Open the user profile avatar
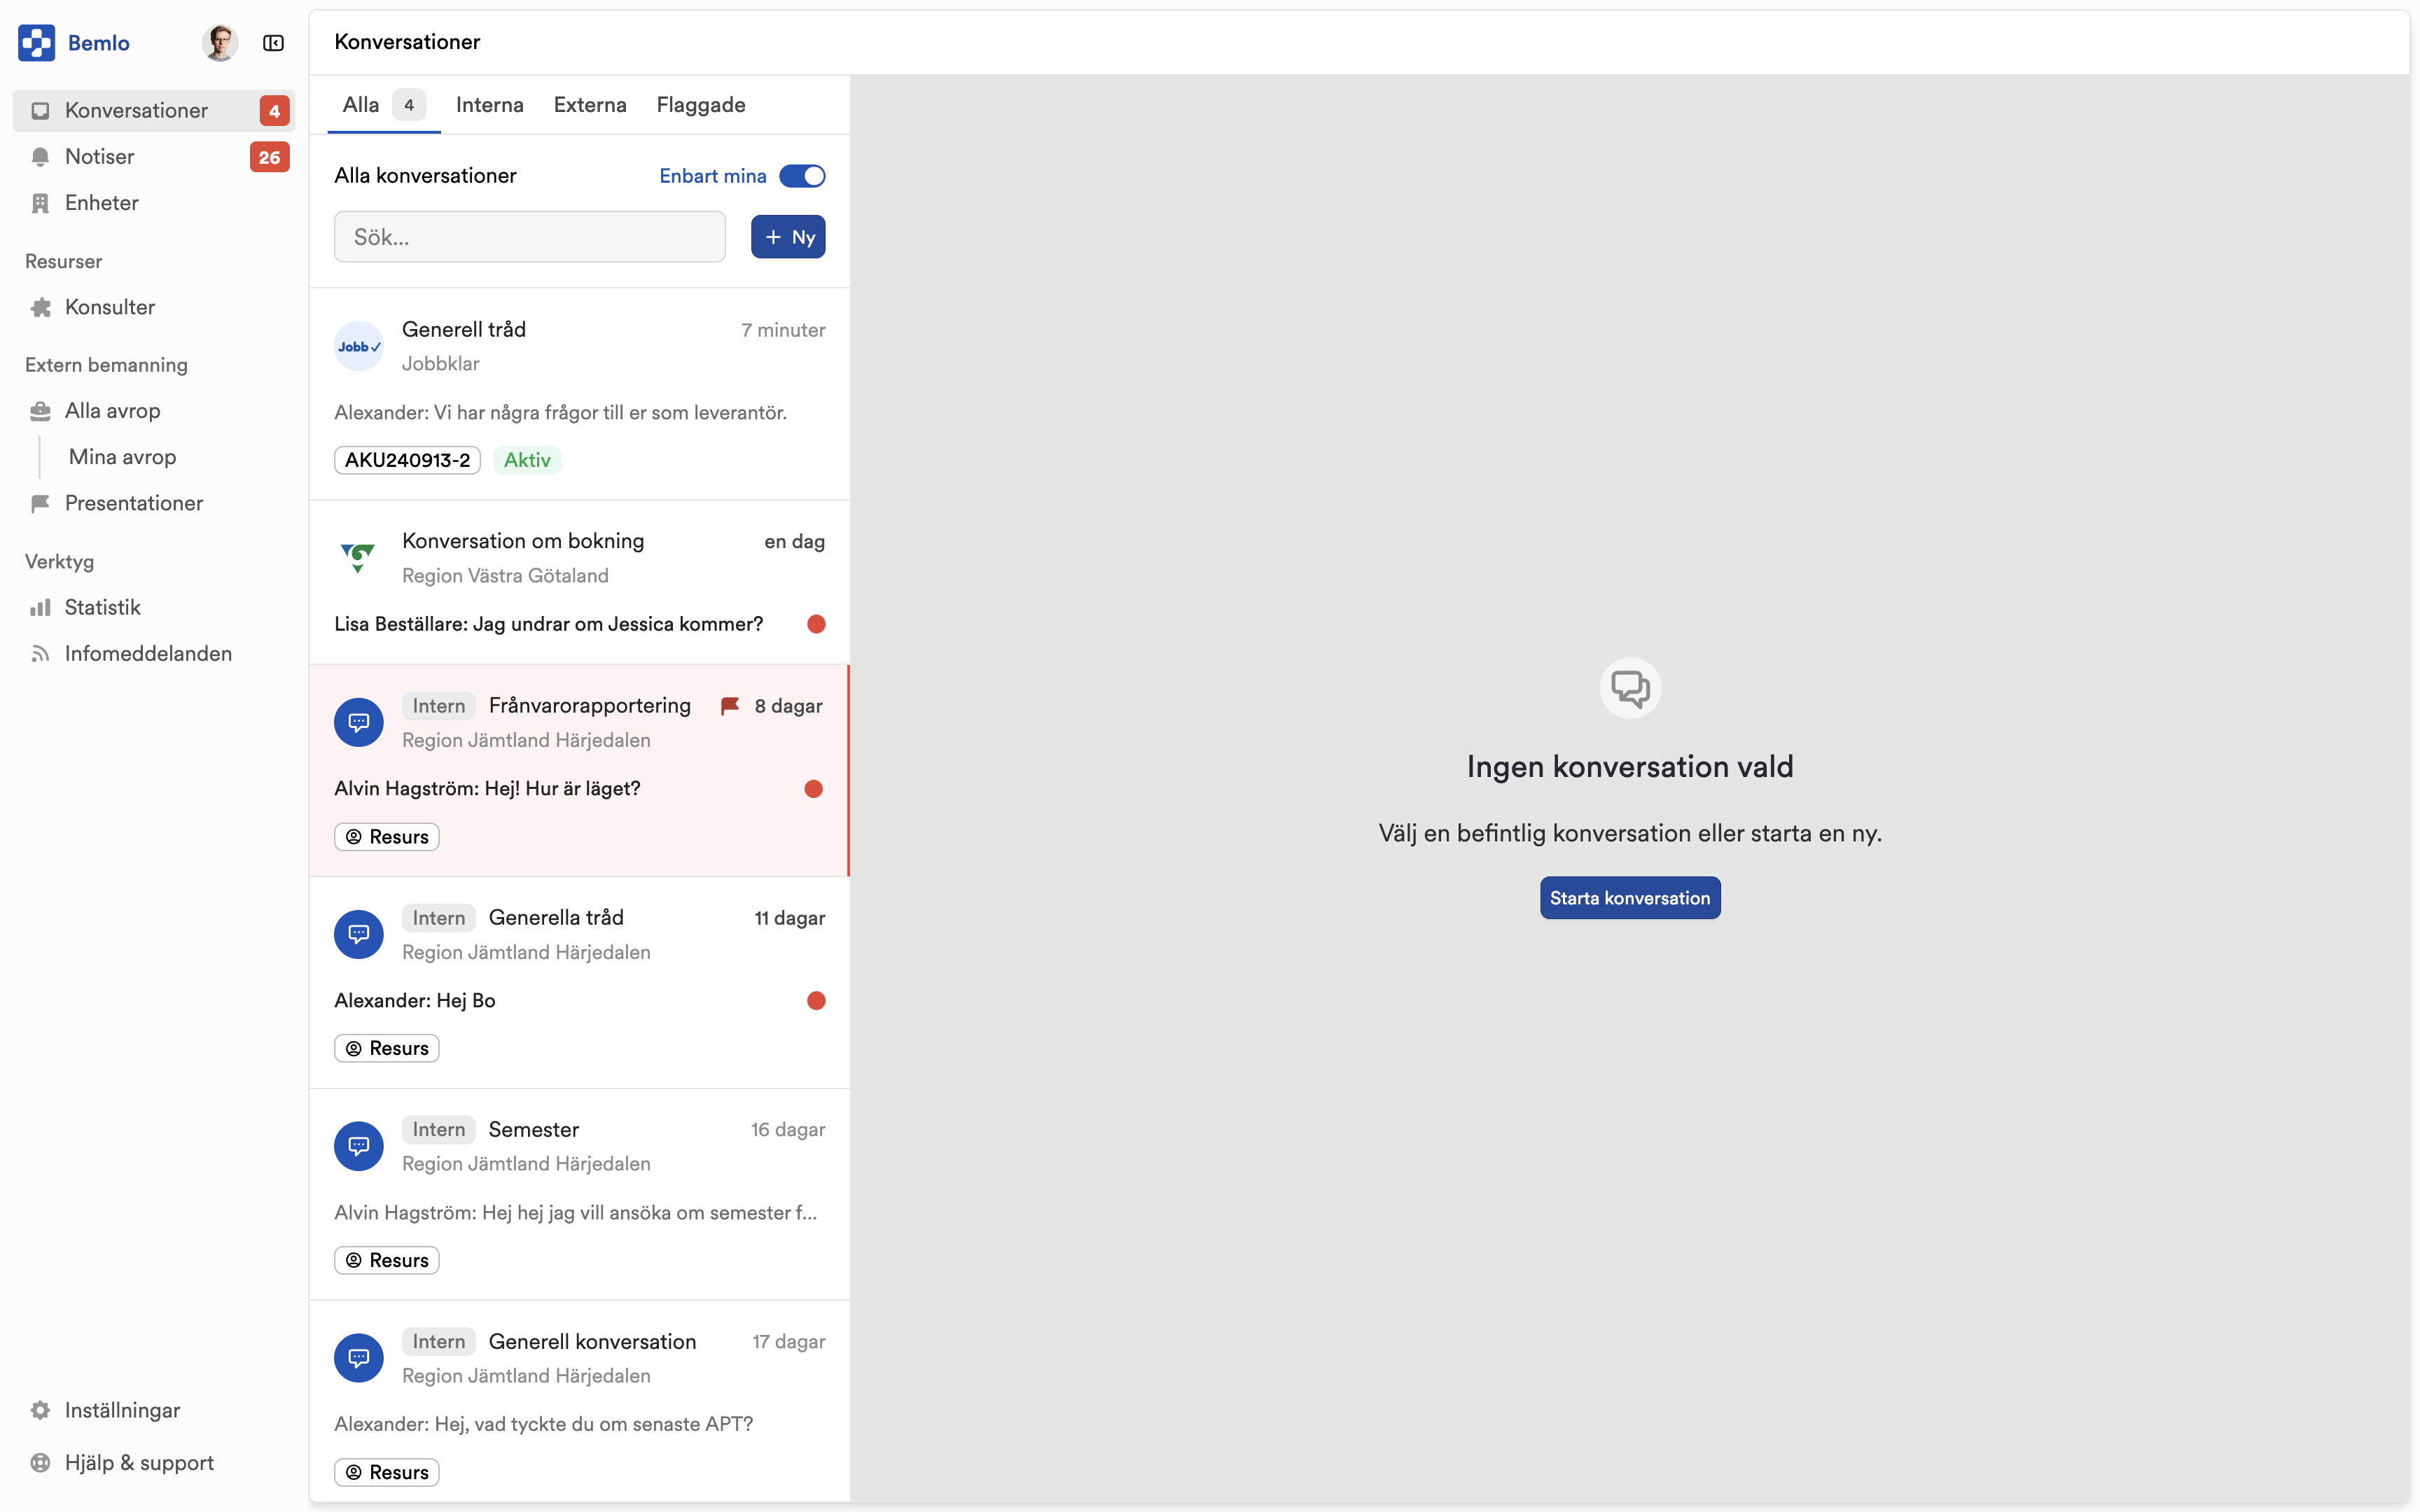Image resolution: width=2420 pixels, height=1512 pixels. click(x=220, y=43)
